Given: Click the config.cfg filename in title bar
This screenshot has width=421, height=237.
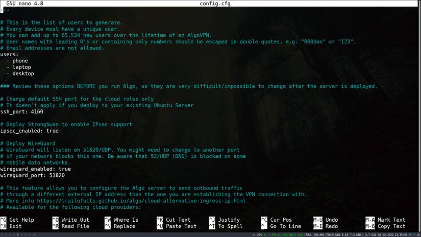Looking at the screenshot, I should click(x=215, y=4).
